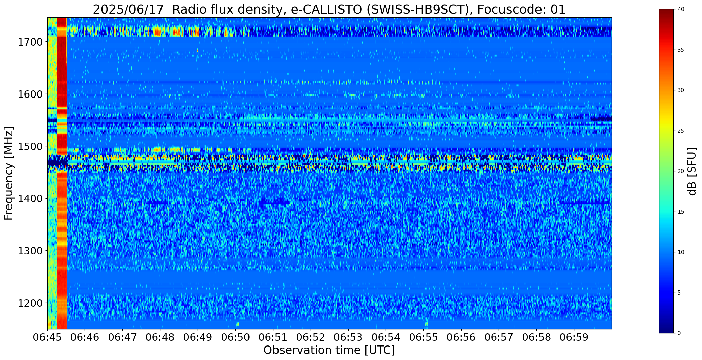The height and width of the screenshot is (360, 702).
Task: Click the 06:50 time tick label
Action: 235,337
